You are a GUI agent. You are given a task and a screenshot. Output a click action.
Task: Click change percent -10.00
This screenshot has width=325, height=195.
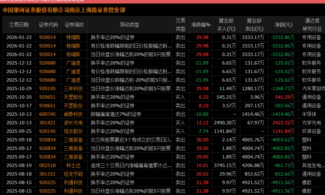click(x=201, y=114)
